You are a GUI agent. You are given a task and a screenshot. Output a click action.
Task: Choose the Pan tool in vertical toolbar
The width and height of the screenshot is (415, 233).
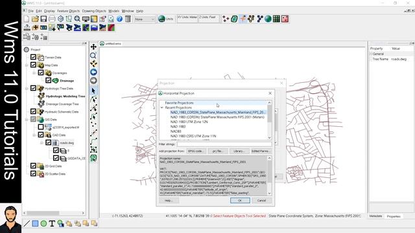(93, 47)
